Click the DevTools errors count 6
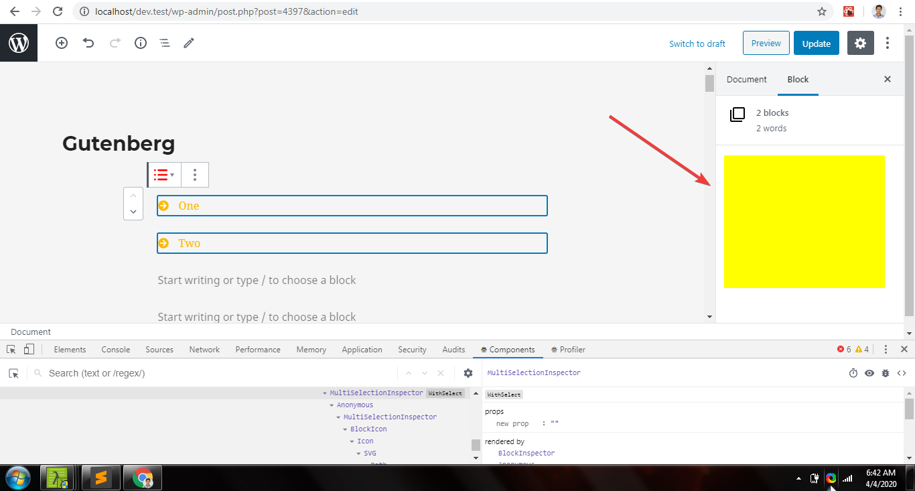Screen dimensions: 915x491 coord(844,349)
